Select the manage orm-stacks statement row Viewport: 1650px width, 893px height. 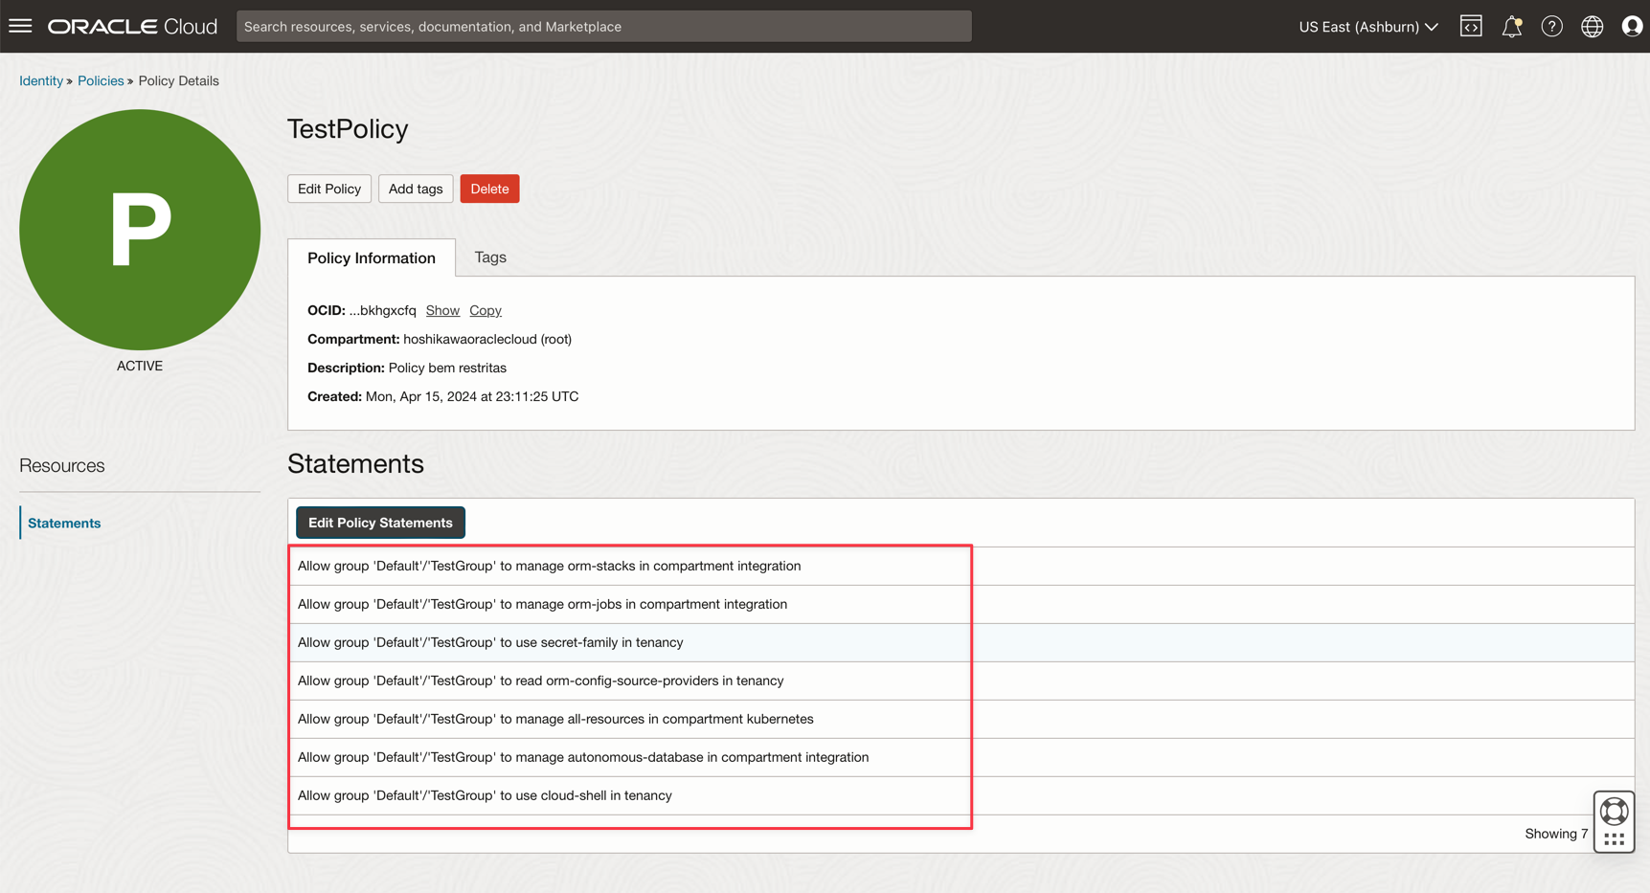(x=961, y=566)
